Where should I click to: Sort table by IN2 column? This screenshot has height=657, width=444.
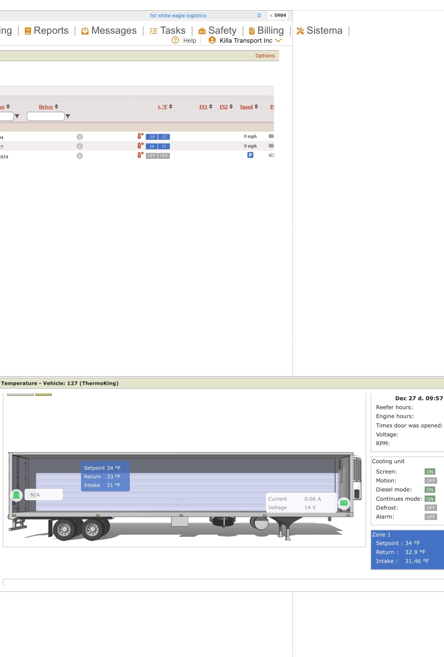[224, 107]
